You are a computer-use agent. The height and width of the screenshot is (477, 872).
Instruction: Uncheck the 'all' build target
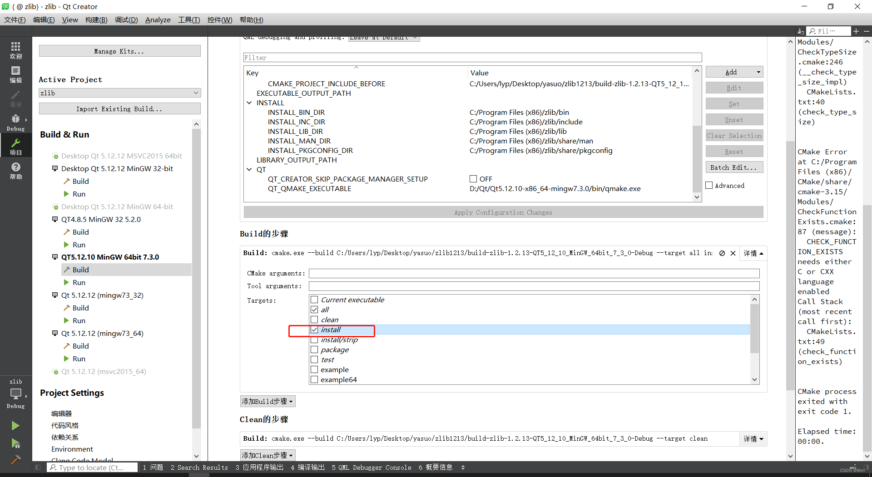click(x=314, y=310)
